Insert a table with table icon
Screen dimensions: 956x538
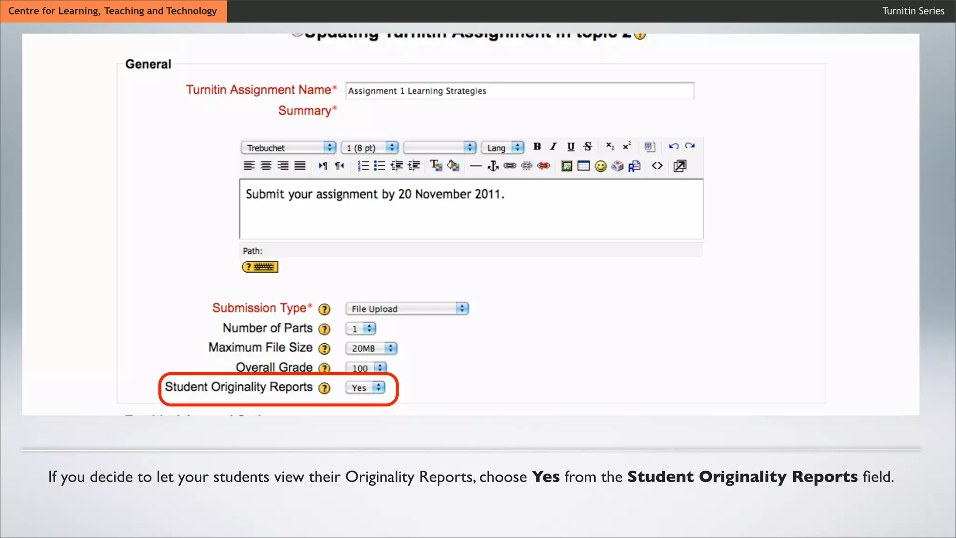point(583,166)
